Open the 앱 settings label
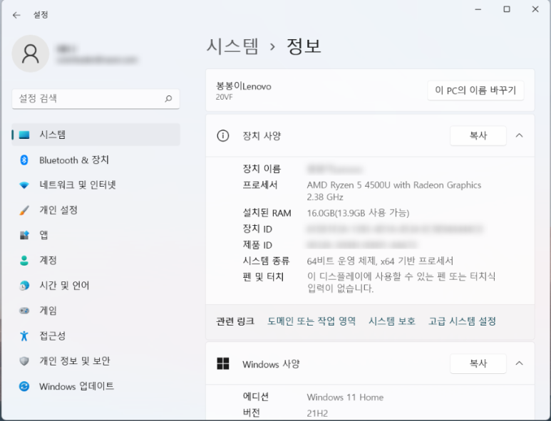Image resolution: width=551 pixels, height=421 pixels. 43,235
